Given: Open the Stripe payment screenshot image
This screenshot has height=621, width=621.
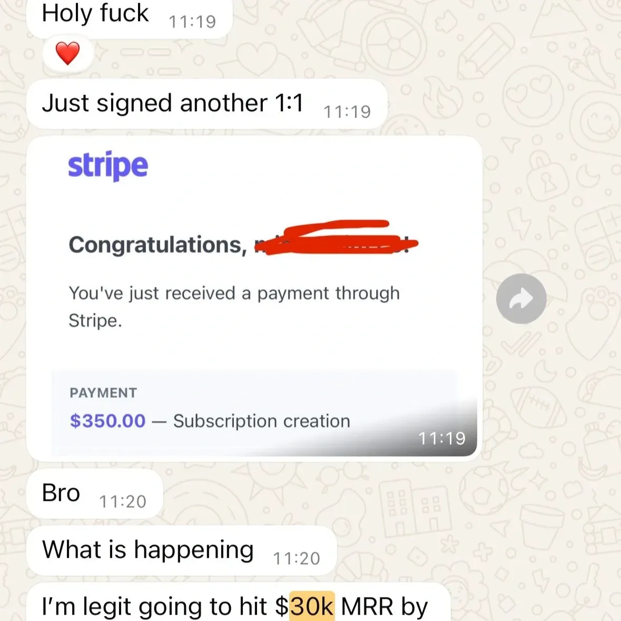Looking at the screenshot, I should 254,299.
